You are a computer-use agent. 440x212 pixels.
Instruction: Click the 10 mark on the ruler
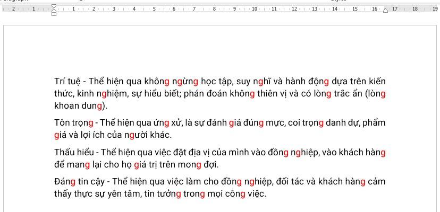pyautogui.click(x=255, y=9)
